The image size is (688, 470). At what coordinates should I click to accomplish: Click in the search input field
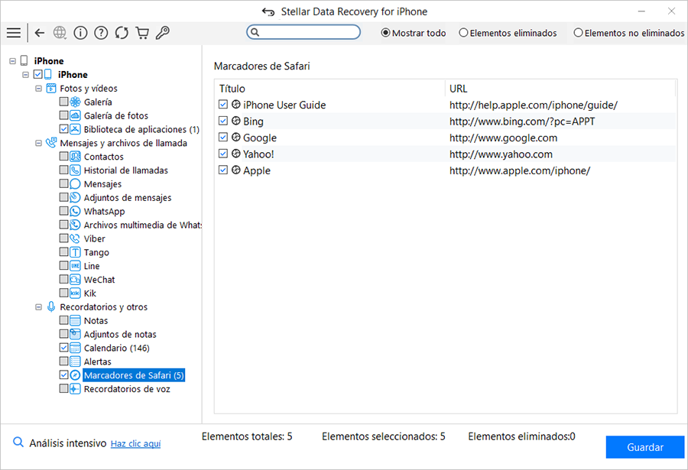pyautogui.click(x=303, y=32)
